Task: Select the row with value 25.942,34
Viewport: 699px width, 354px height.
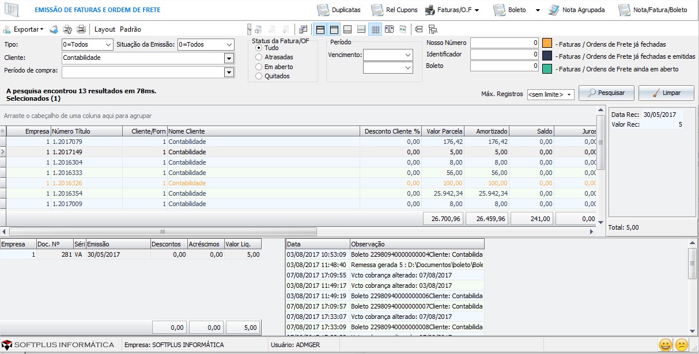Action: 299,193
